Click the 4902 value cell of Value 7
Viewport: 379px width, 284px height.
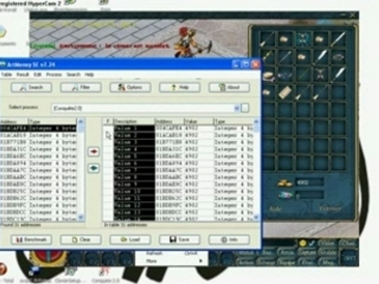[199, 170]
